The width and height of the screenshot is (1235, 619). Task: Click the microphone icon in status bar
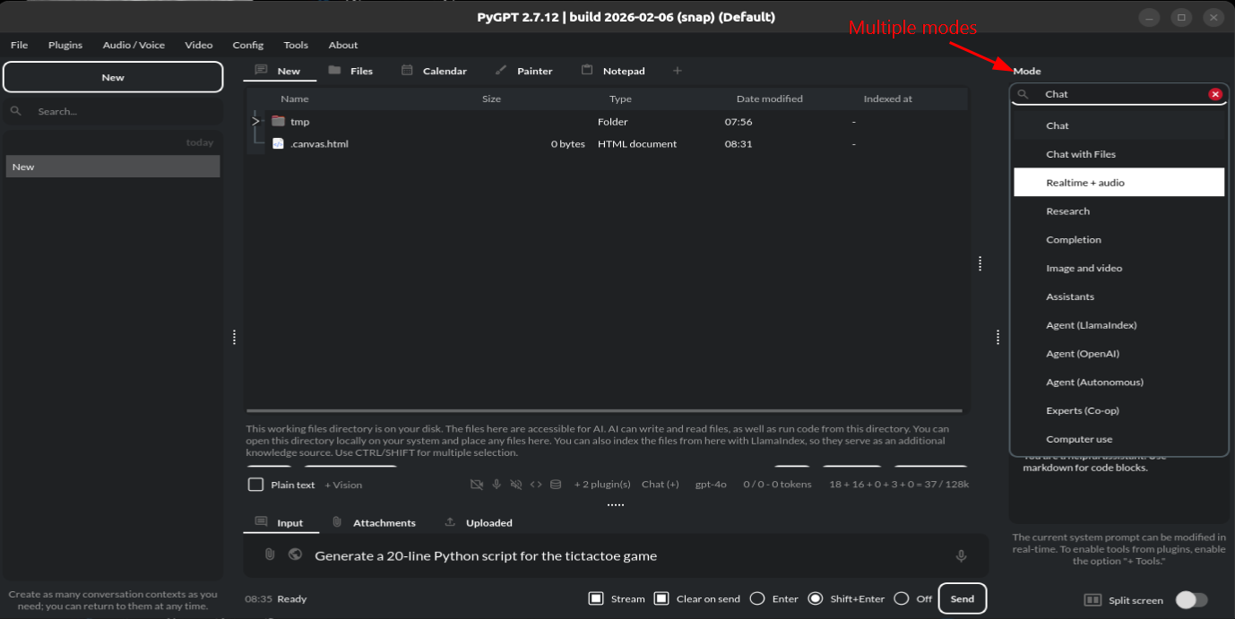point(497,485)
